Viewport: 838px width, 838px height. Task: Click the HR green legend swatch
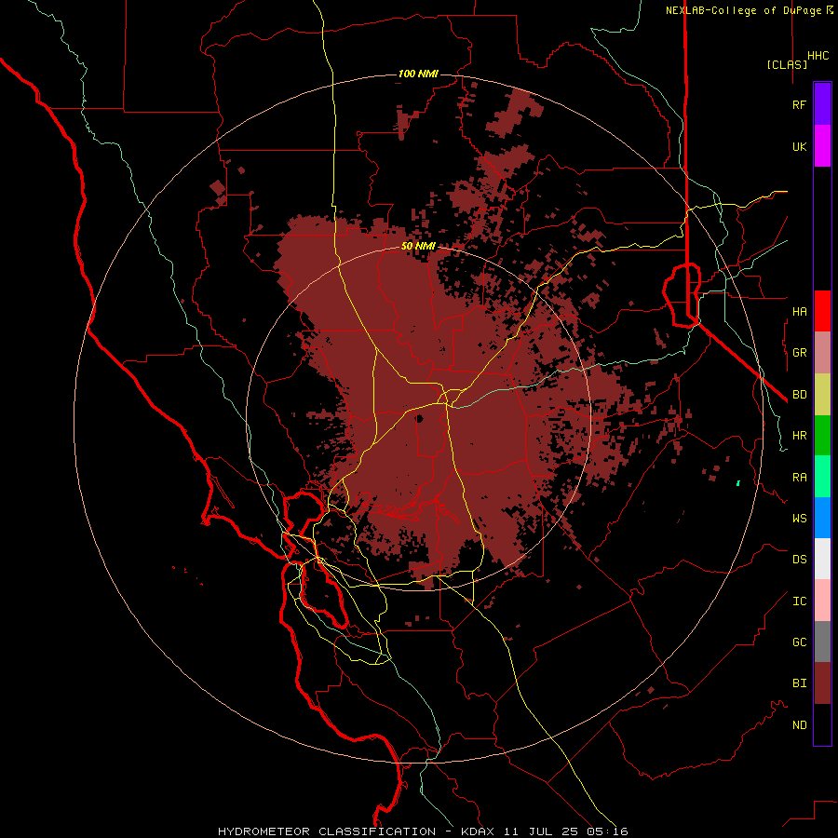822,436
